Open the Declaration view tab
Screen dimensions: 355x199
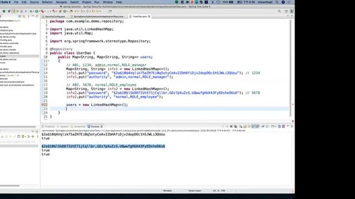click(x=78, y=127)
